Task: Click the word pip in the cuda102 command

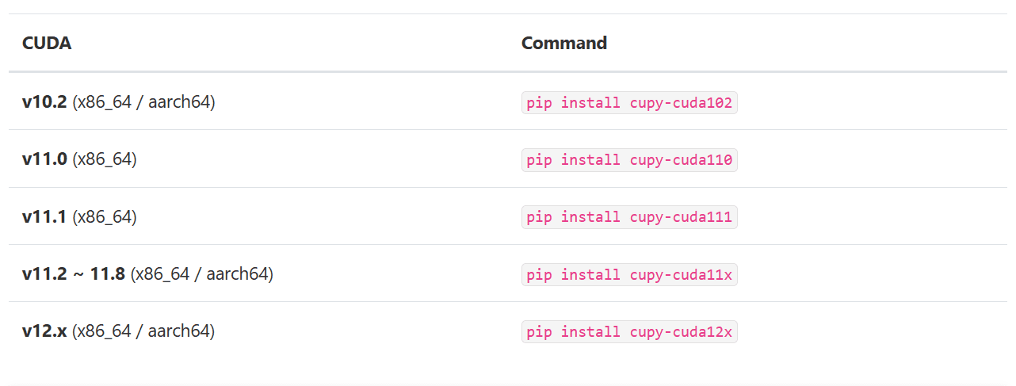Action: (539, 103)
